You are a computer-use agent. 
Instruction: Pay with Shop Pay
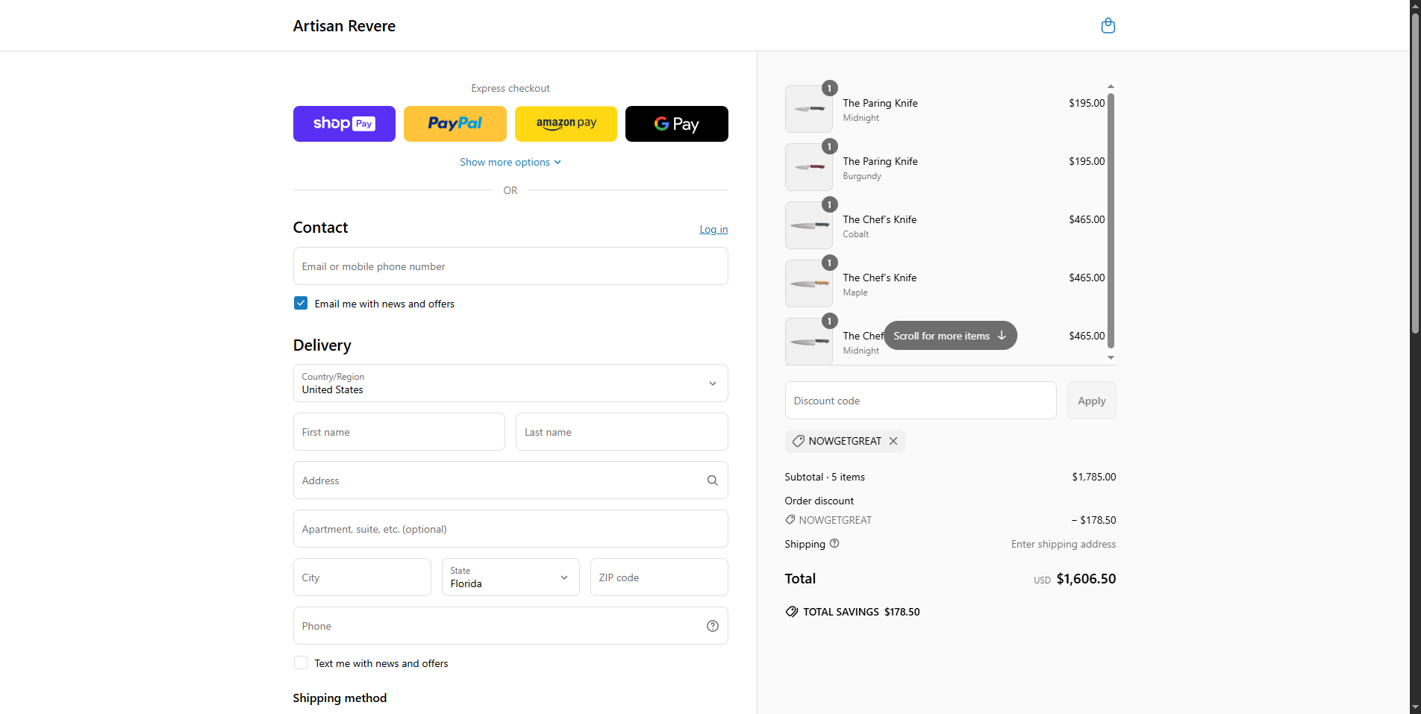[344, 124]
